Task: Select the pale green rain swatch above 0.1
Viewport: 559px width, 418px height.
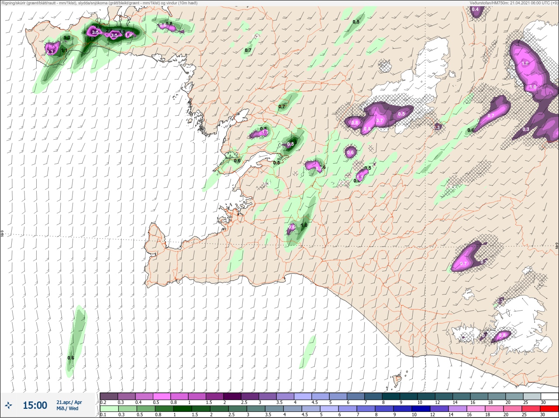Action: coord(109,409)
